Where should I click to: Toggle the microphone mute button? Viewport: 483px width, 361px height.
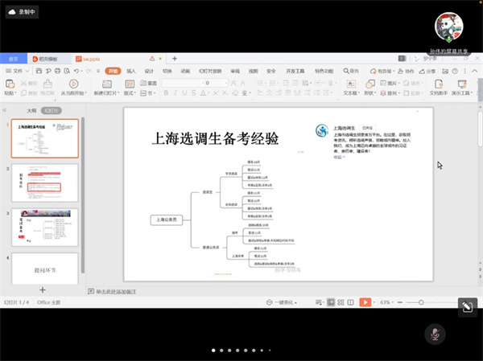click(x=436, y=333)
